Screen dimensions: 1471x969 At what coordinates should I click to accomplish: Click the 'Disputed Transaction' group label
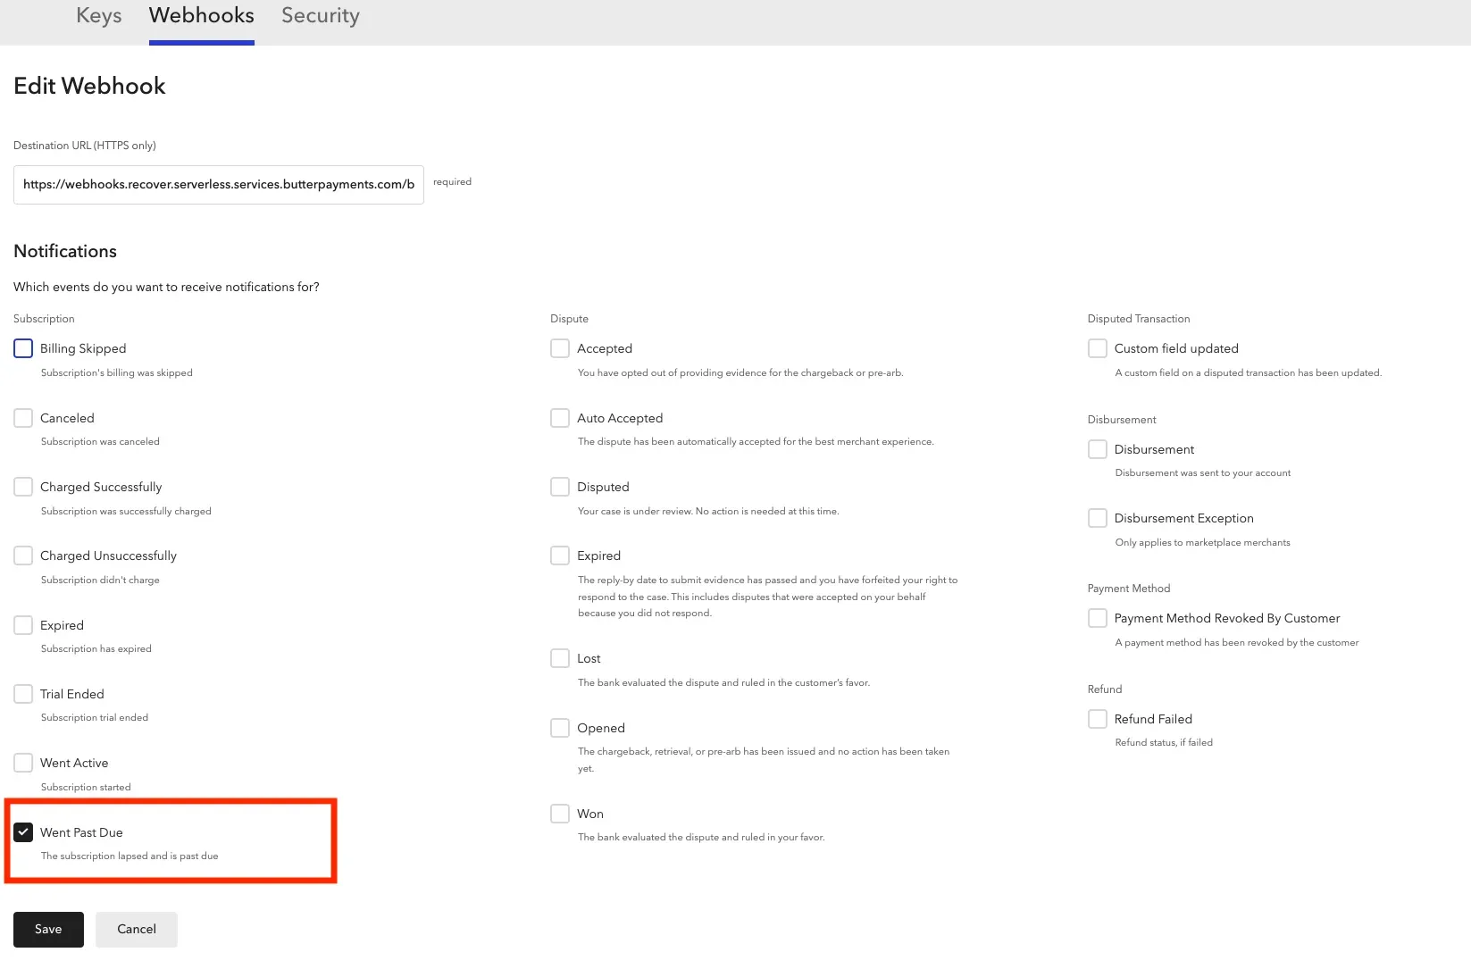tap(1139, 319)
